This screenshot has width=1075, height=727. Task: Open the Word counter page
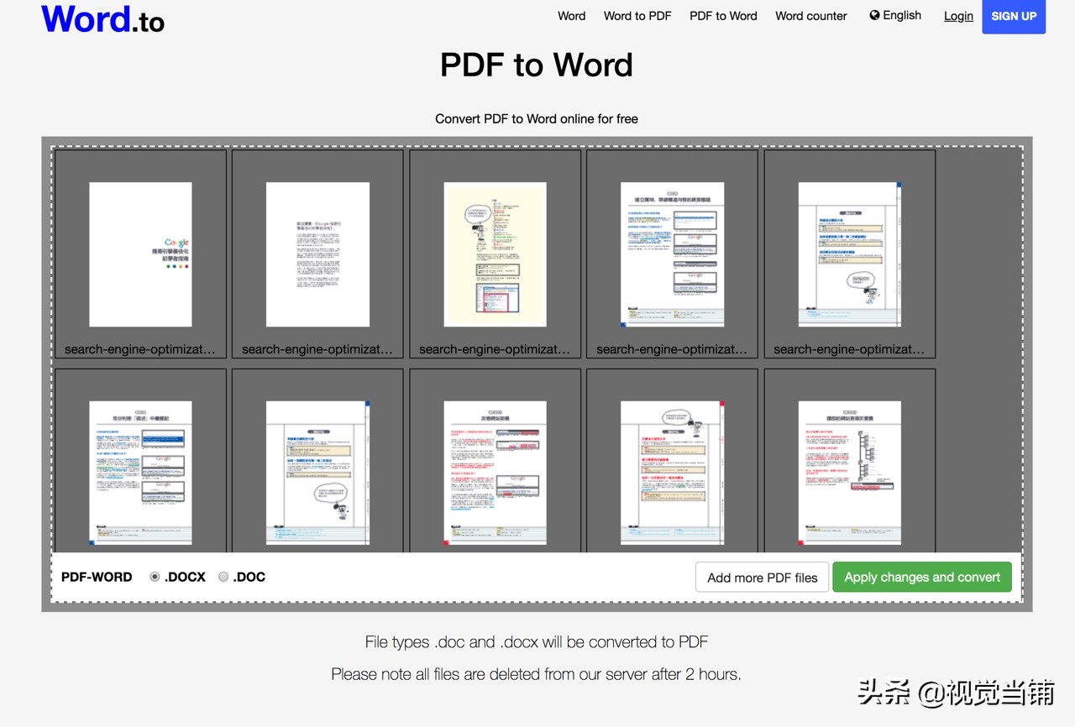pos(811,16)
